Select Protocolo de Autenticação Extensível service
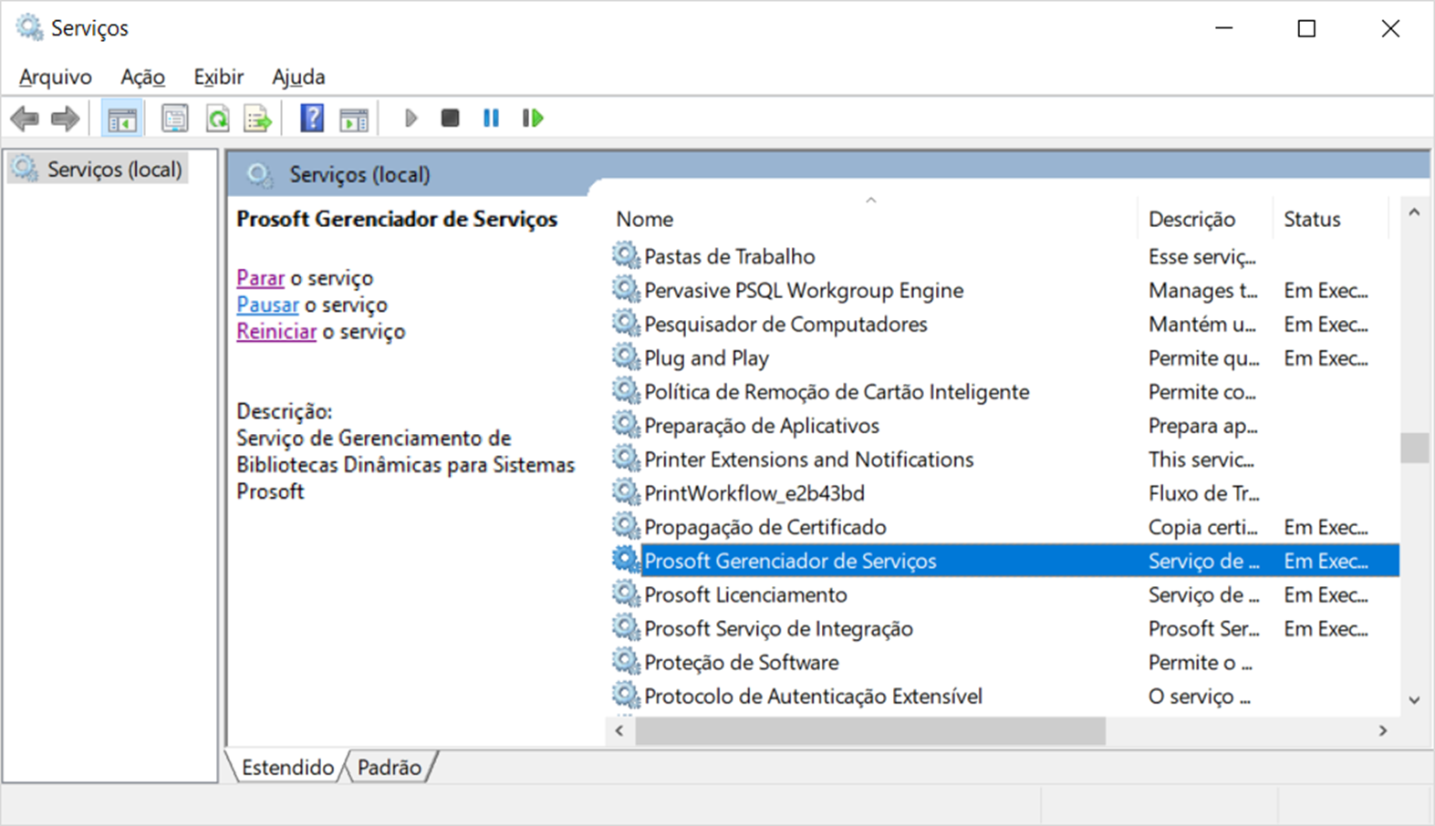The width and height of the screenshot is (1435, 826). (x=813, y=696)
